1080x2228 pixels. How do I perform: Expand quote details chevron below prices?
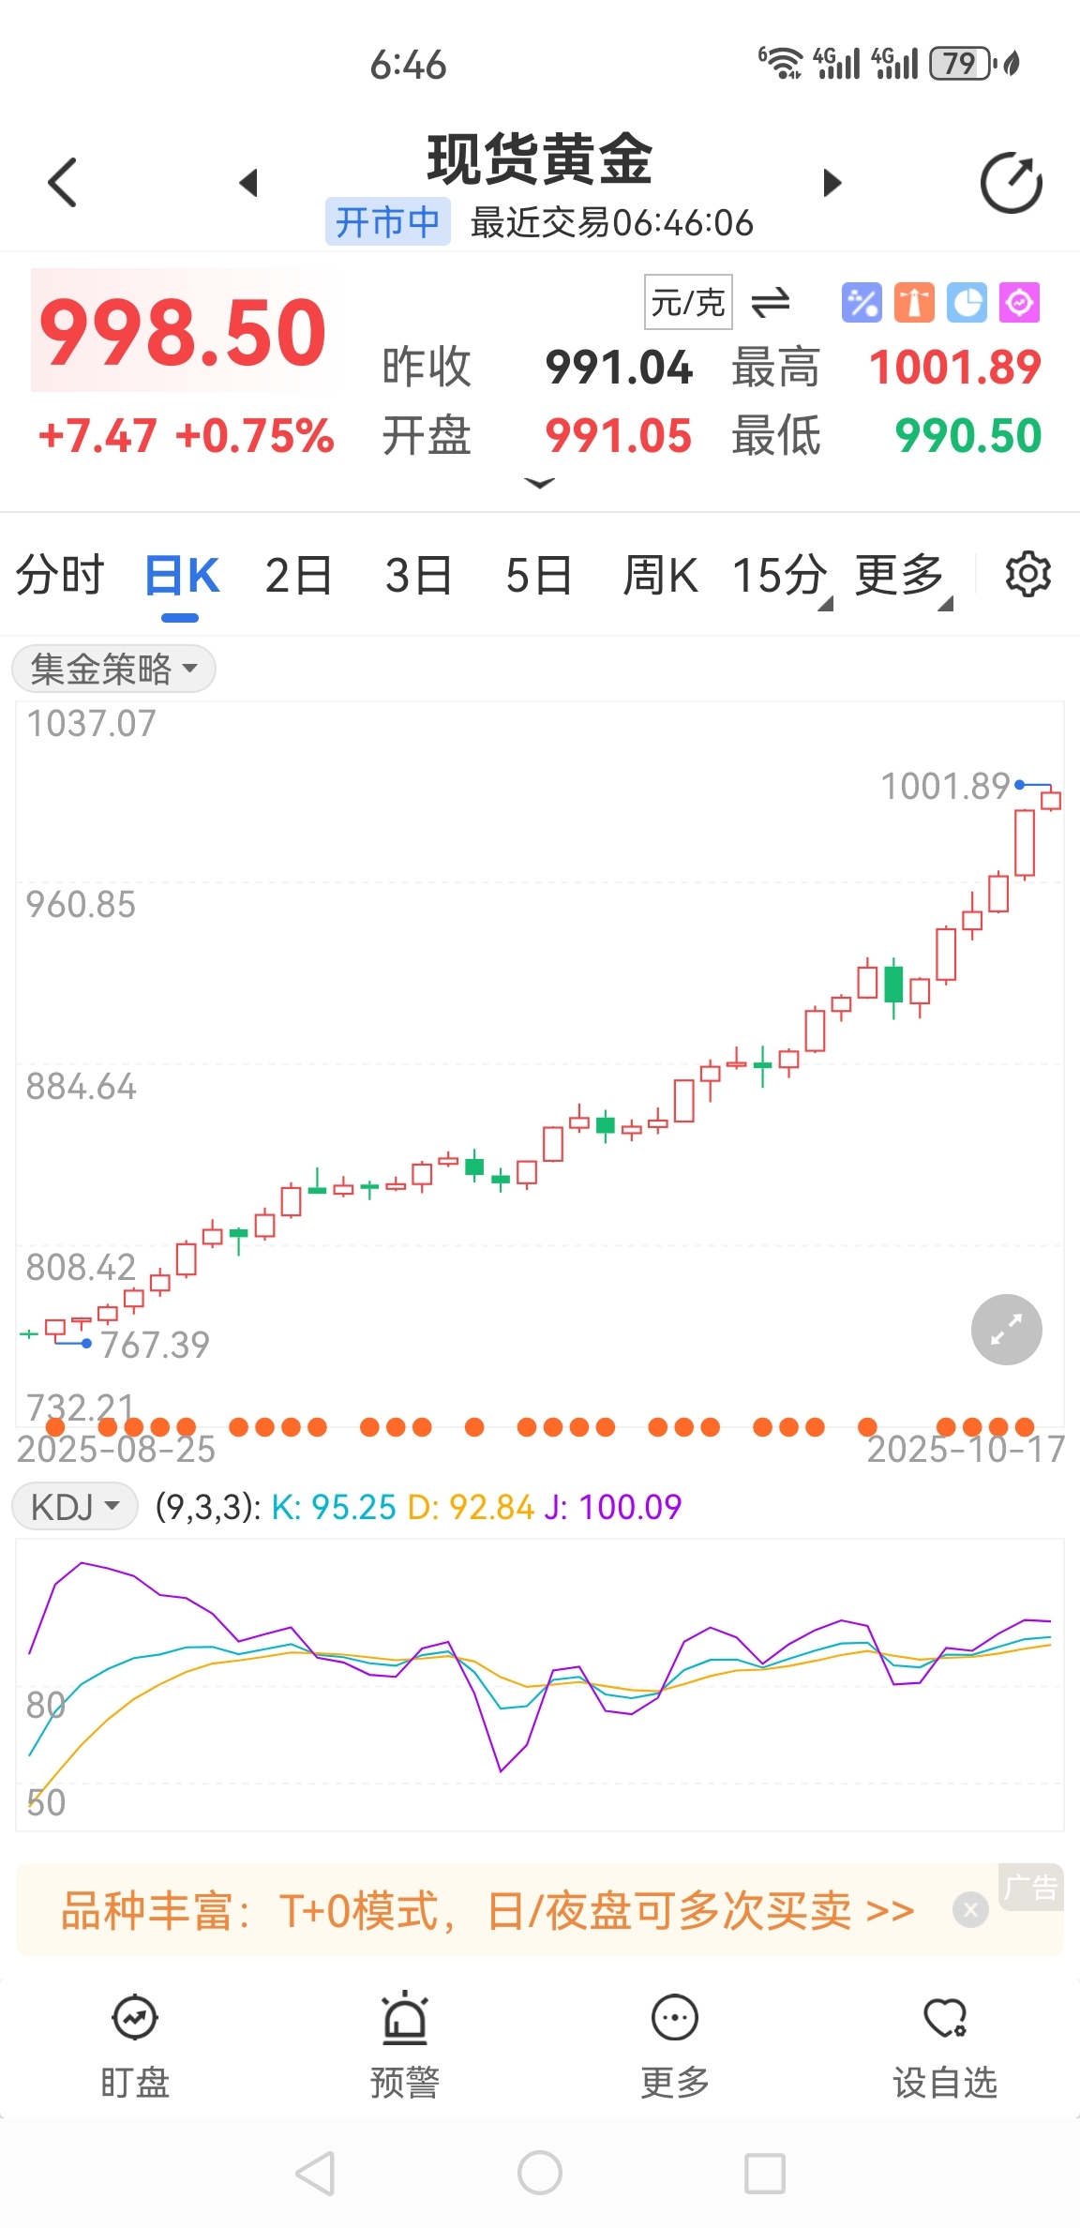(539, 483)
